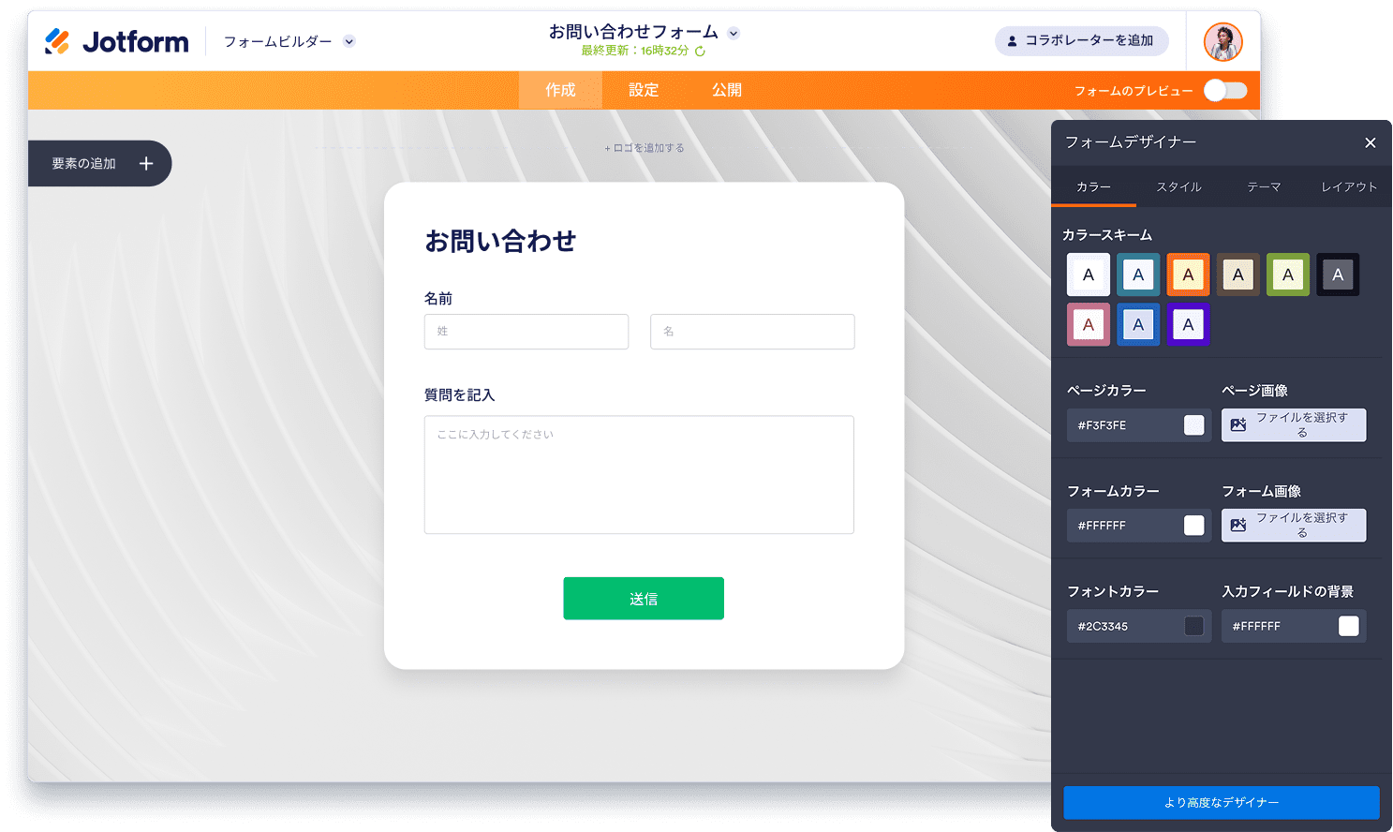Click the ページカラー color toggle swatch
Viewport: 1393px width, 832px height.
(1193, 424)
